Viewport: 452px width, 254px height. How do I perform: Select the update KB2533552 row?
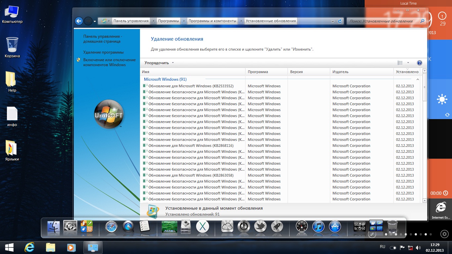[x=280, y=86]
